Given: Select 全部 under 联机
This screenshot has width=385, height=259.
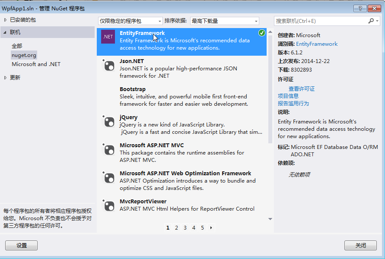Looking at the screenshot, I should (x=17, y=46).
